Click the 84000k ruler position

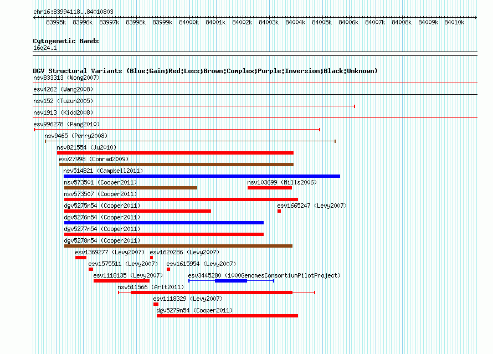coord(189,22)
